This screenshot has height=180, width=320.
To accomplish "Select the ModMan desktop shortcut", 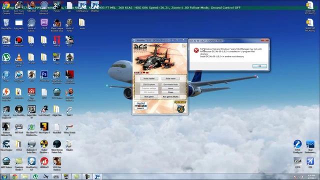I will tap(95, 6).
